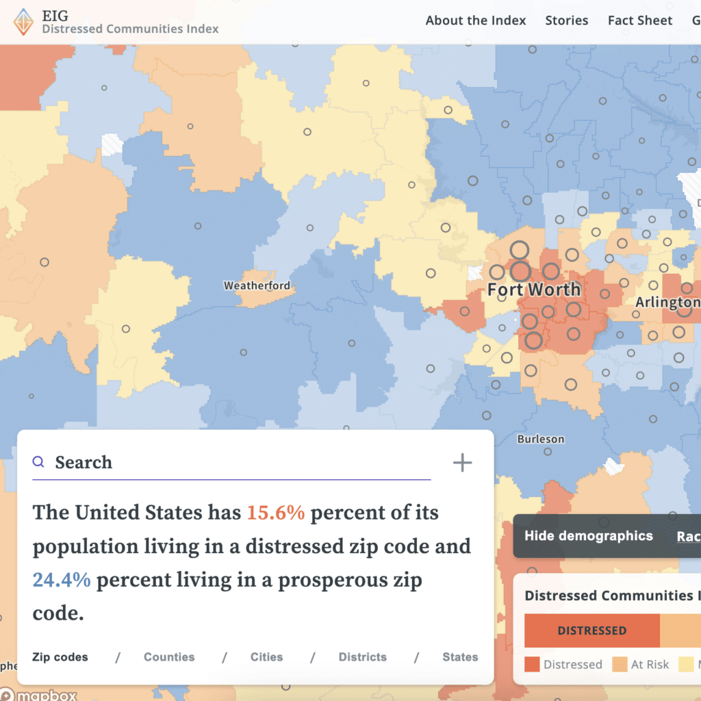Screen dimensions: 701x701
Task: Click the search magnifier icon
Action: click(x=38, y=461)
